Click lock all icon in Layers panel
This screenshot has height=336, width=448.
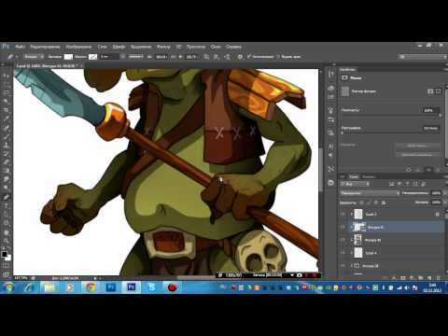pos(384,203)
